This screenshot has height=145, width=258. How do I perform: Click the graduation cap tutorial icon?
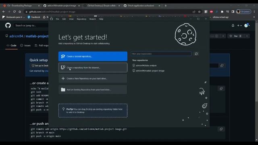(63, 56)
